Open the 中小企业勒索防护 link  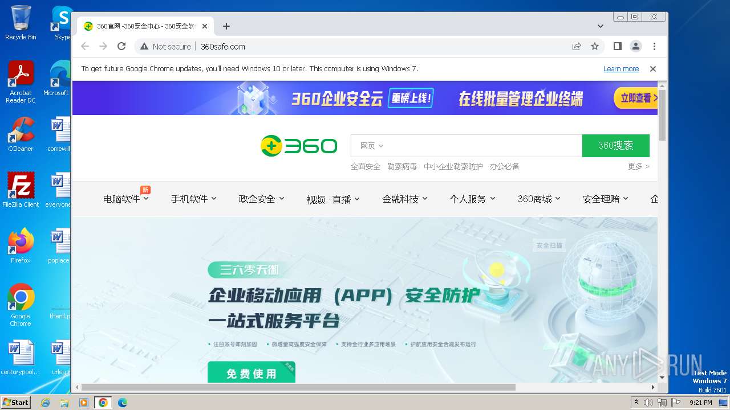click(453, 166)
